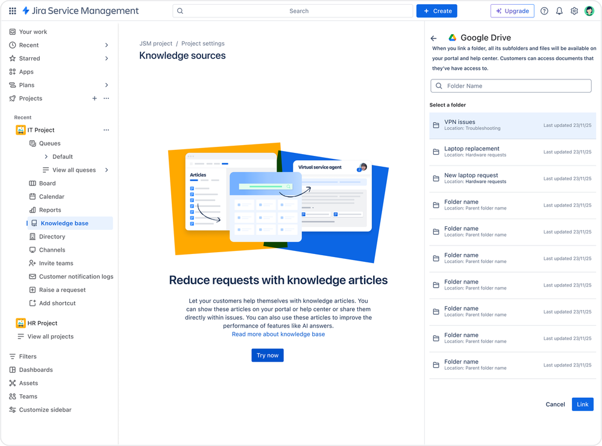The height and width of the screenshot is (446, 602).
Task: Open the notifications bell icon
Action: (559, 11)
